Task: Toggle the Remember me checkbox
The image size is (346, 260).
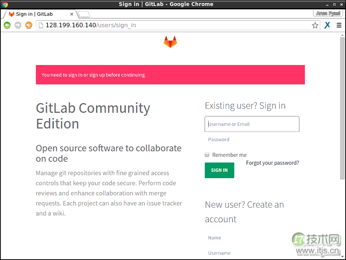Action: pyautogui.click(x=207, y=155)
